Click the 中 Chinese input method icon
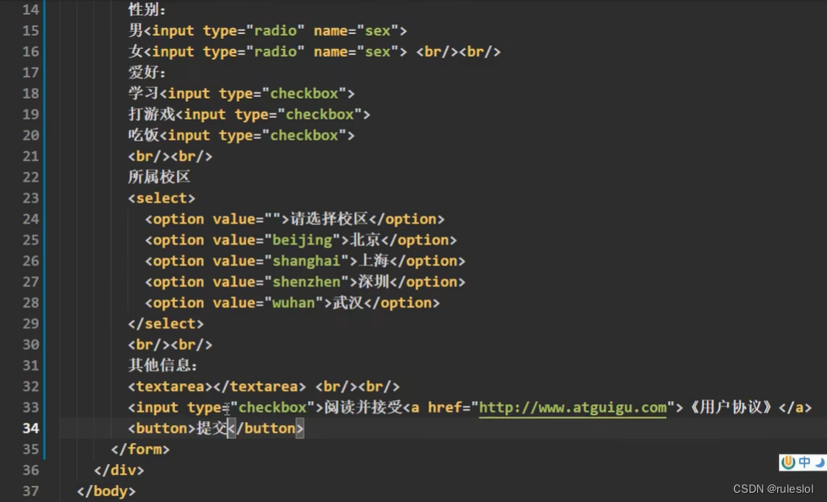Image resolution: width=827 pixels, height=502 pixels. [804, 462]
